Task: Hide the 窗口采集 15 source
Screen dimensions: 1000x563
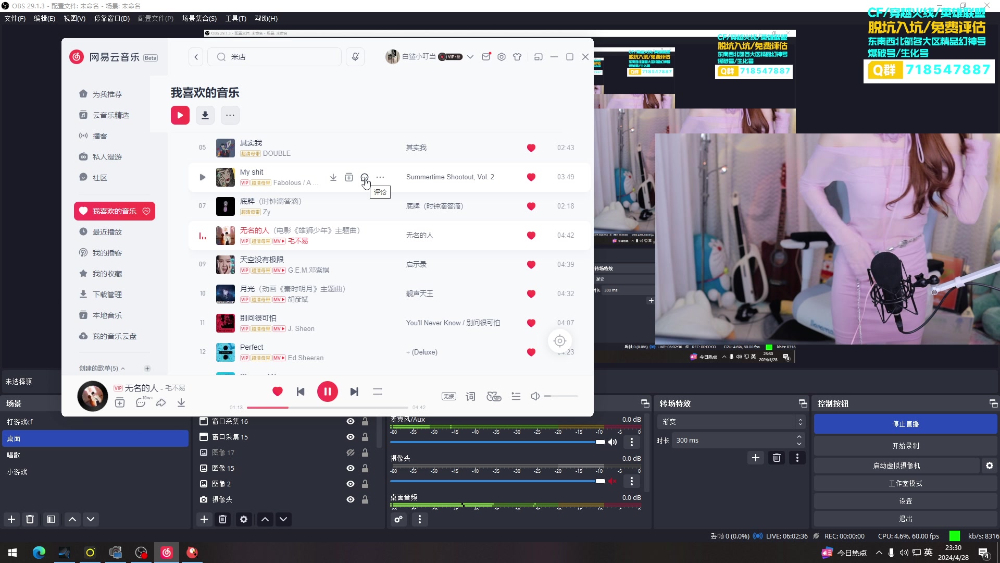Action: [x=351, y=437]
